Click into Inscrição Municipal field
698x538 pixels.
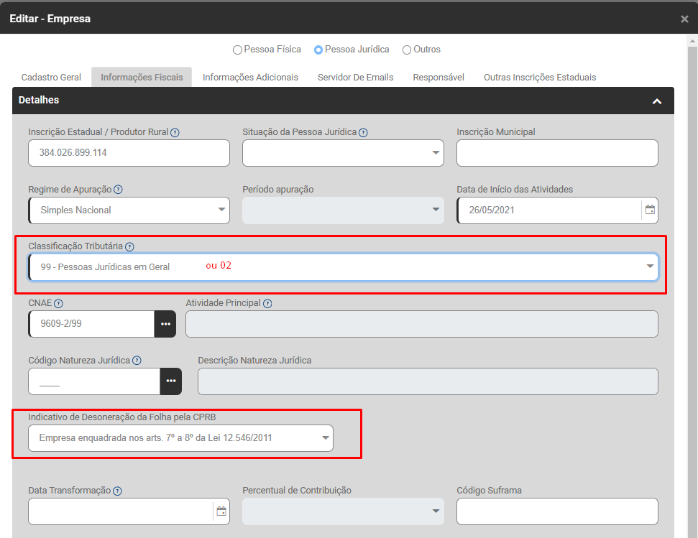557,153
